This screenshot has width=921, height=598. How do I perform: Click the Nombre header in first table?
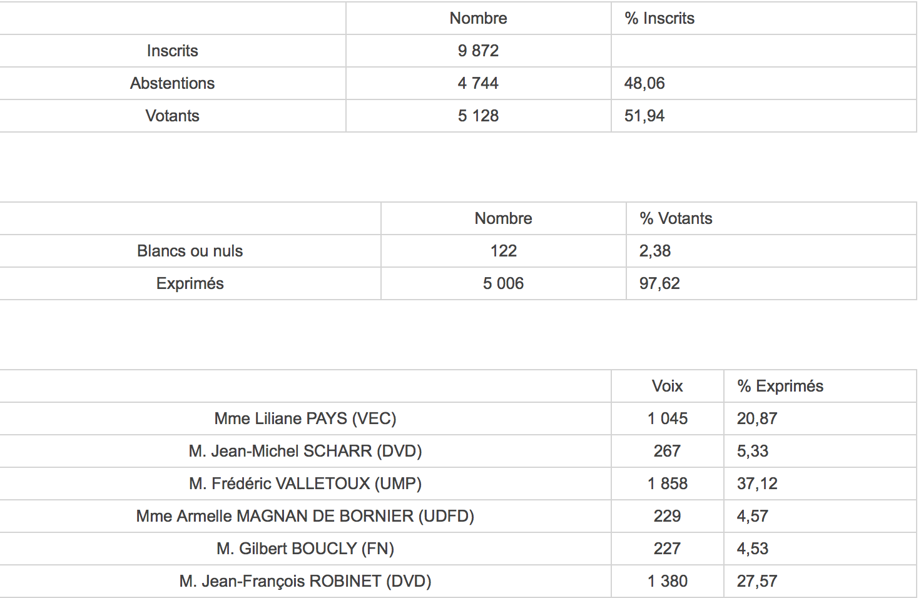[x=478, y=18]
